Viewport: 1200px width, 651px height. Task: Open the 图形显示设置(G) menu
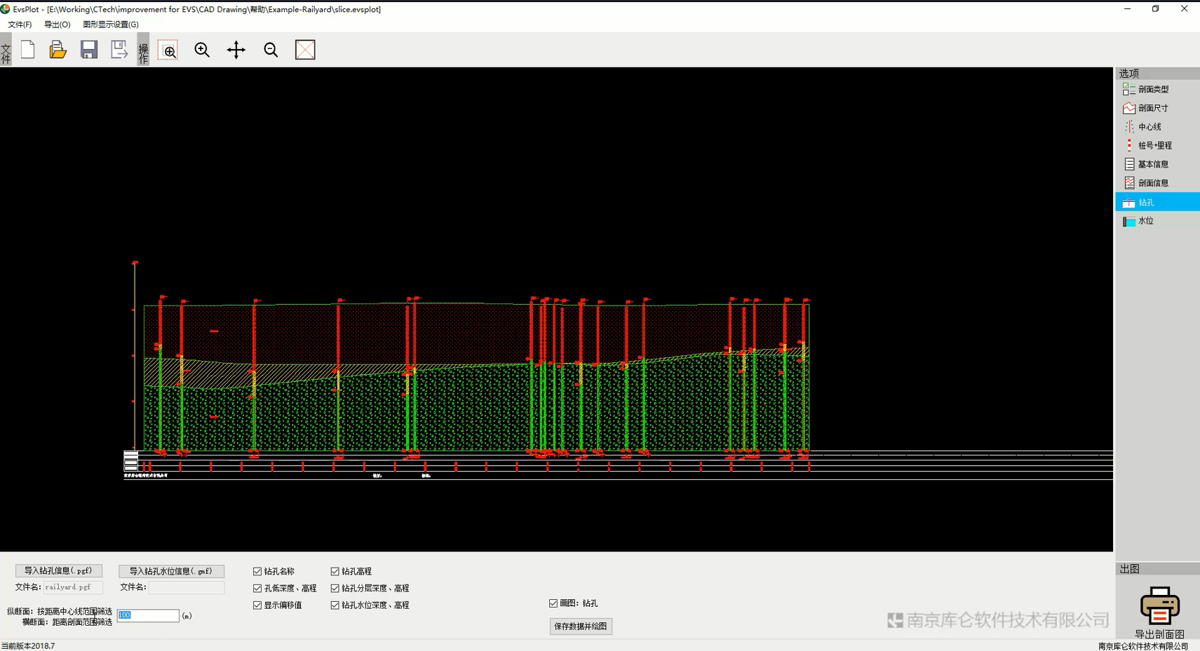coord(111,25)
